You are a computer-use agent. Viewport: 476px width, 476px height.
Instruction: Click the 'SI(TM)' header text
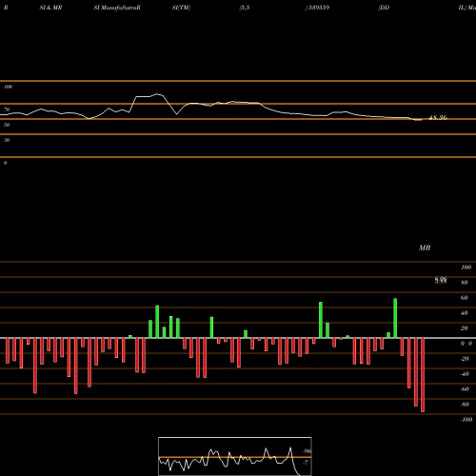click(x=181, y=8)
